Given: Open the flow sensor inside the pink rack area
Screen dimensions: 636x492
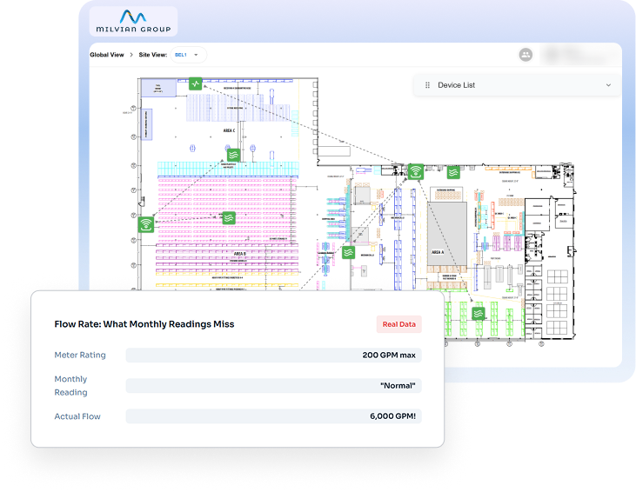Looking at the screenshot, I should [228, 217].
